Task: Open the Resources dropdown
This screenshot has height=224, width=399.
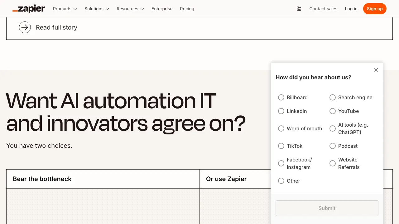Action: click(130, 9)
